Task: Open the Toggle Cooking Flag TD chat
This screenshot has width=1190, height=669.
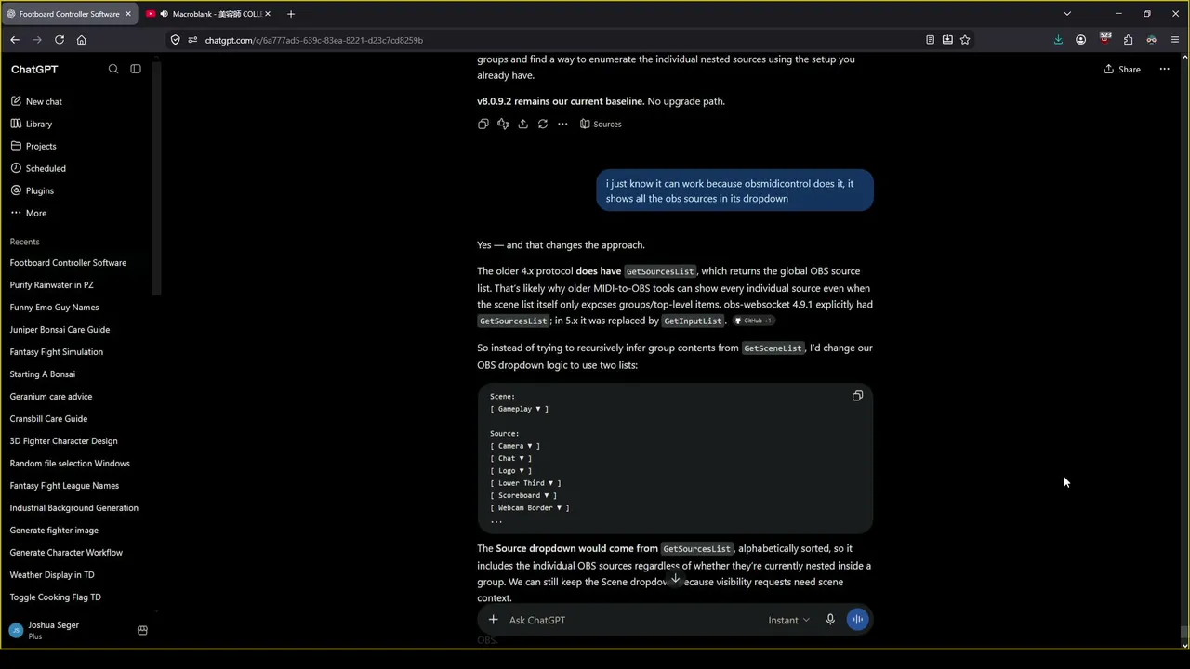Action: tap(56, 597)
